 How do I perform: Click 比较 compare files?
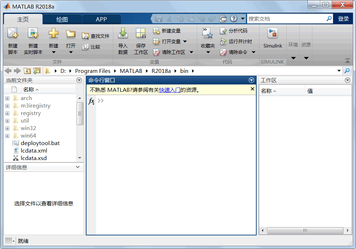(91, 47)
